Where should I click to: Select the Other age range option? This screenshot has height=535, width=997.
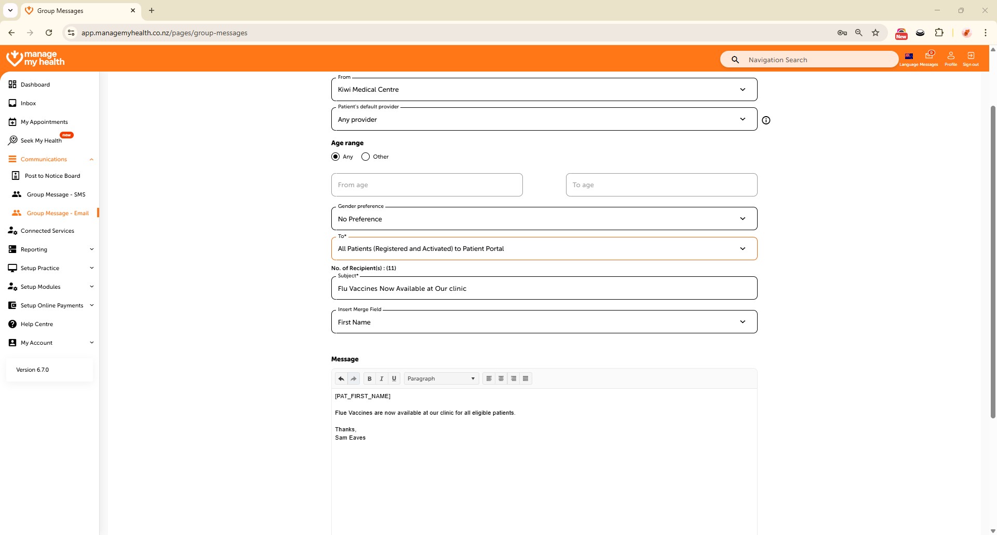coord(366,157)
